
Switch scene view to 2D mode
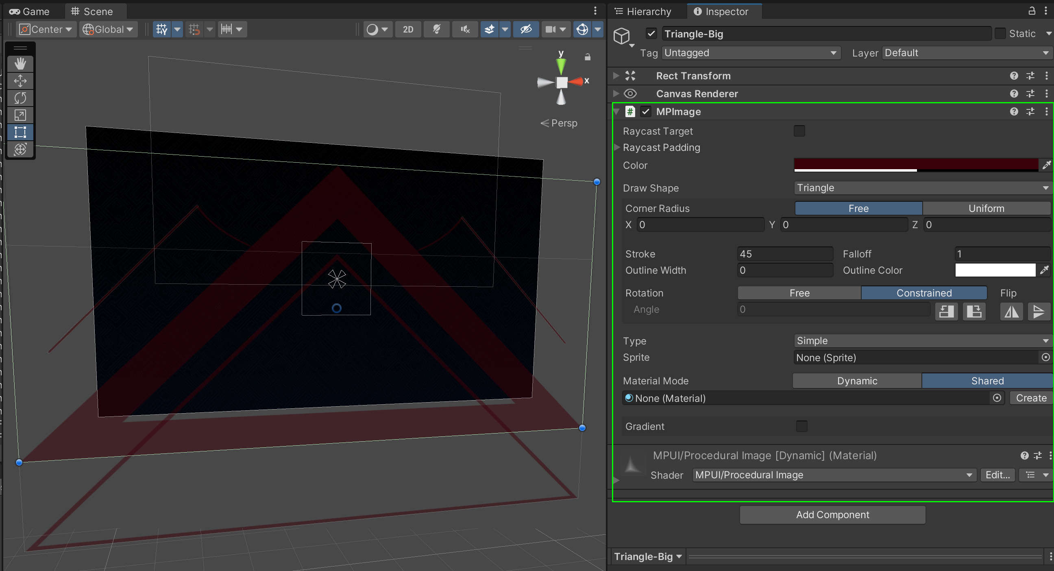(407, 29)
